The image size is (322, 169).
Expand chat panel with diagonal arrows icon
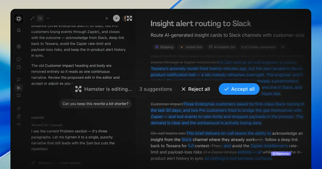click(32, 18)
